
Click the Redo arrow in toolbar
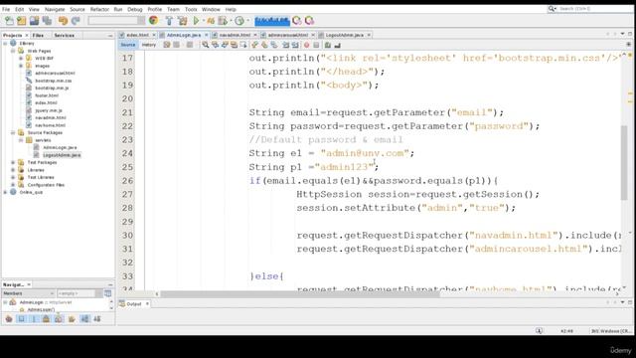(x=76, y=21)
